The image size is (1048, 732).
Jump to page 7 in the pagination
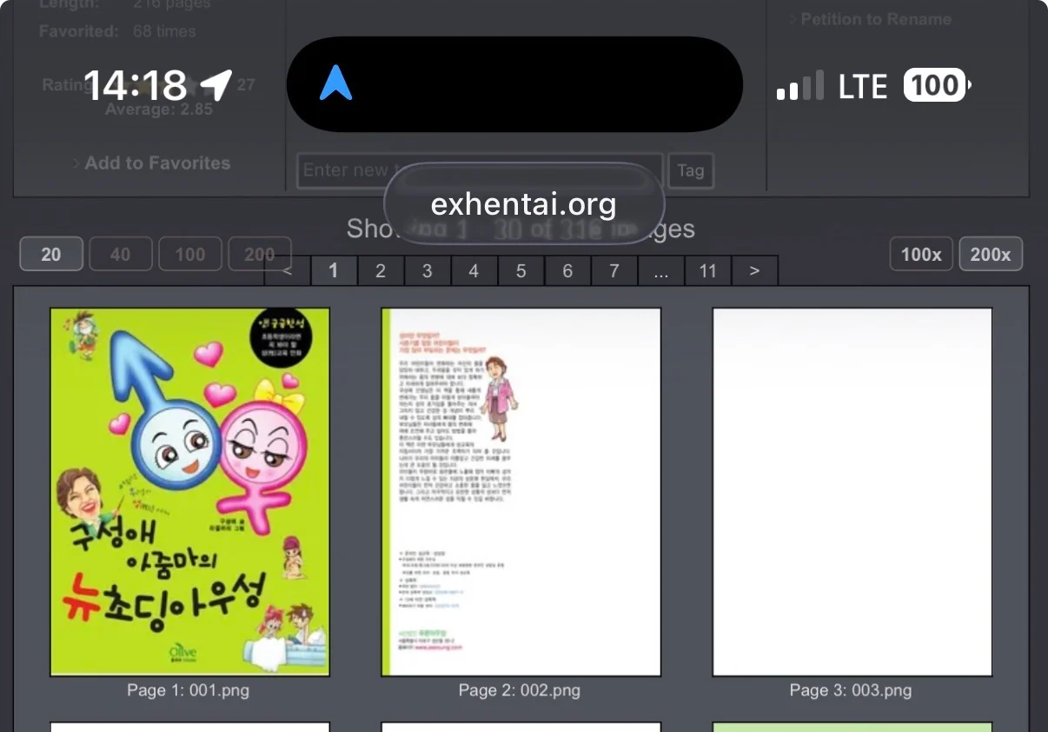(x=614, y=270)
